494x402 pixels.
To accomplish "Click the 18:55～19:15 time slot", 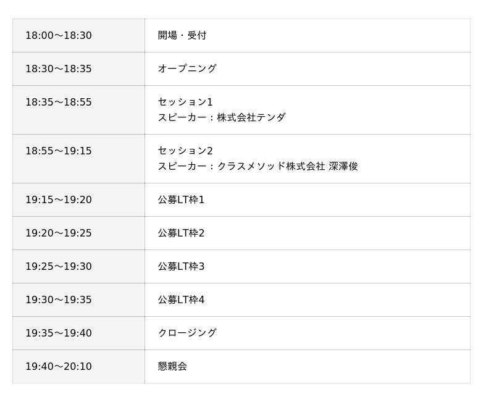I will click(x=59, y=151).
